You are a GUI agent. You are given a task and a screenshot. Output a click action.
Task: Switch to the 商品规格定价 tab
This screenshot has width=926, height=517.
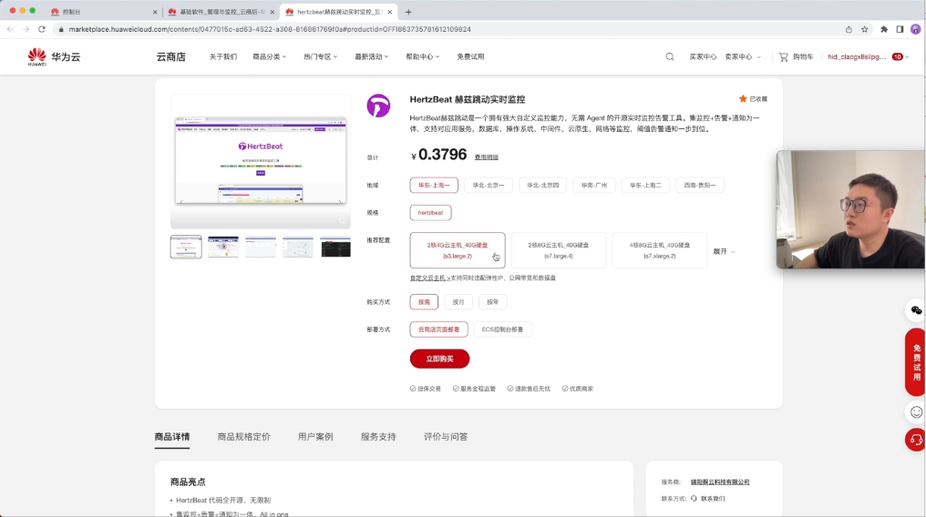[x=244, y=437]
